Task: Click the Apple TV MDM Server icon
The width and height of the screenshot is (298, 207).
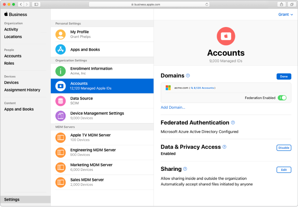Action: (60, 138)
